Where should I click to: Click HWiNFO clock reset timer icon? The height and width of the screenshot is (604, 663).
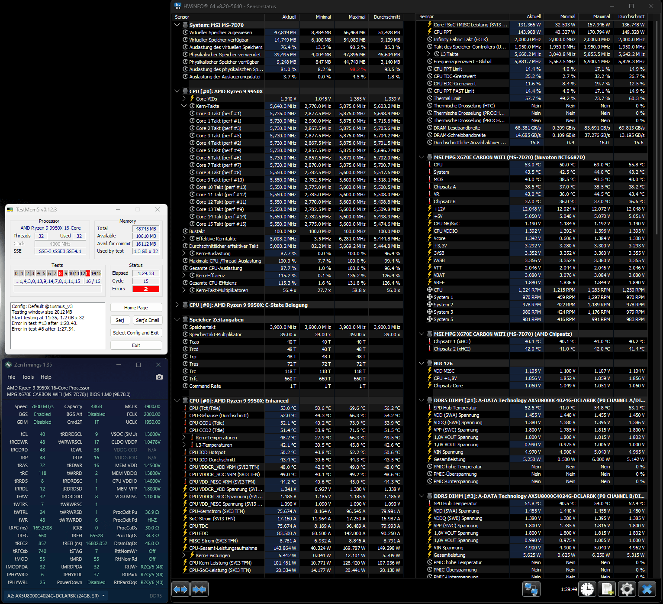588,589
